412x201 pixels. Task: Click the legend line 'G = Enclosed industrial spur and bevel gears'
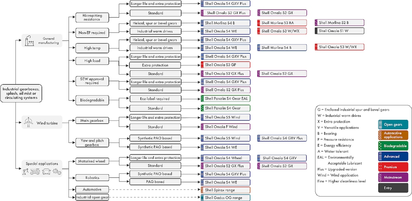click(x=353, y=110)
